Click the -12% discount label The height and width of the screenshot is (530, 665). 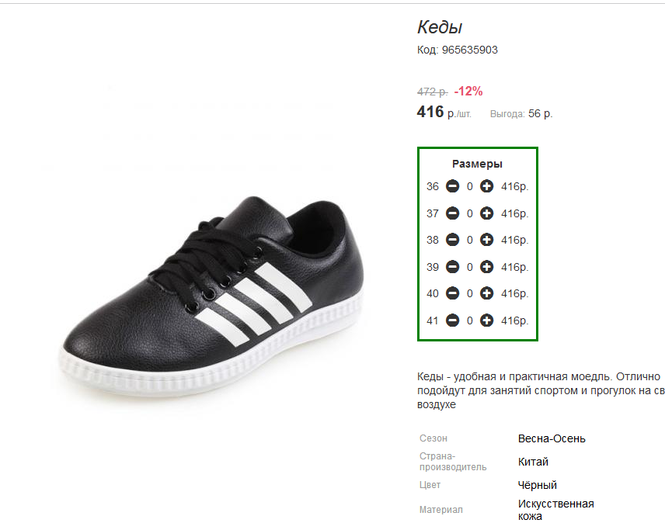click(468, 91)
